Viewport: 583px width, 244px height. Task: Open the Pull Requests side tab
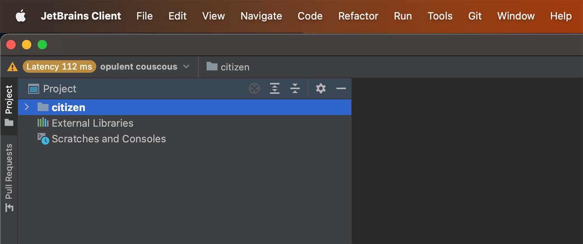[9, 177]
